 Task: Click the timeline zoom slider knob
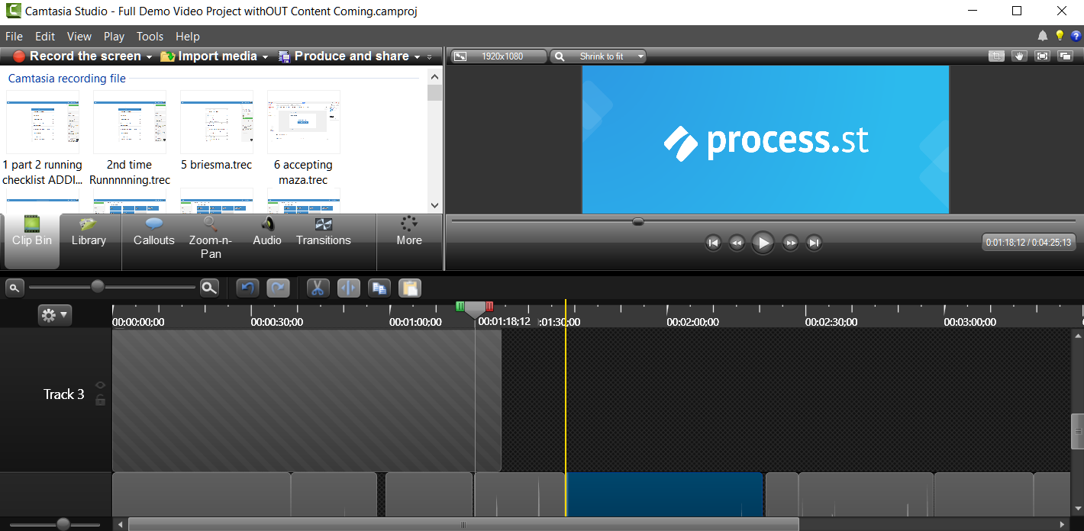pyautogui.click(x=98, y=287)
